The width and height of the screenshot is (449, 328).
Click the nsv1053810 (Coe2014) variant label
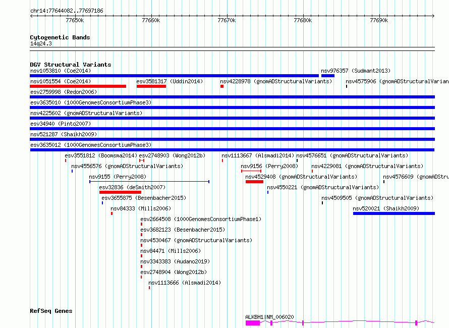tap(61, 71)
